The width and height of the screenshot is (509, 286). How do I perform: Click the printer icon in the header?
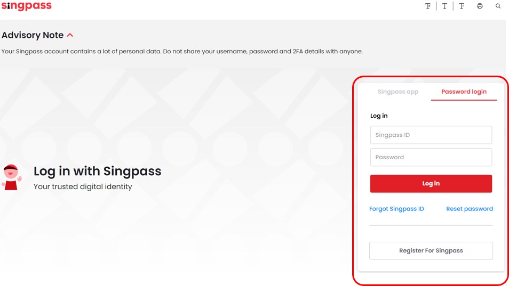[480, 6]
